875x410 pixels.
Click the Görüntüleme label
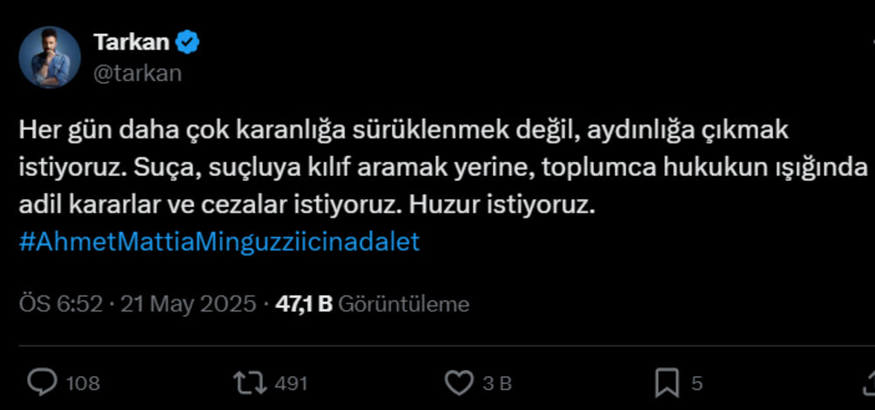[404, 304]
